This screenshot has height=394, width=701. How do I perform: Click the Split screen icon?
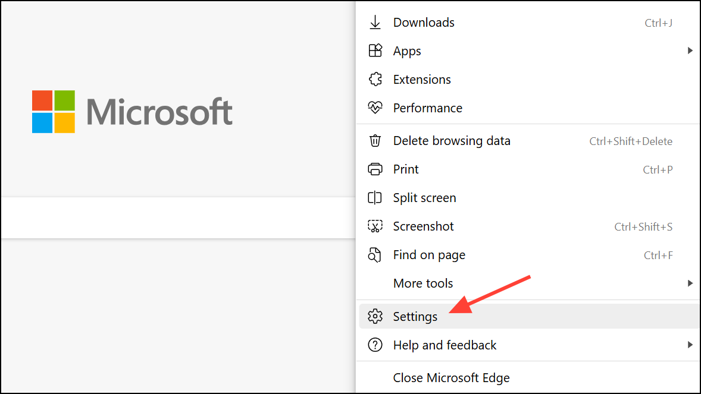tap(375, 197)
